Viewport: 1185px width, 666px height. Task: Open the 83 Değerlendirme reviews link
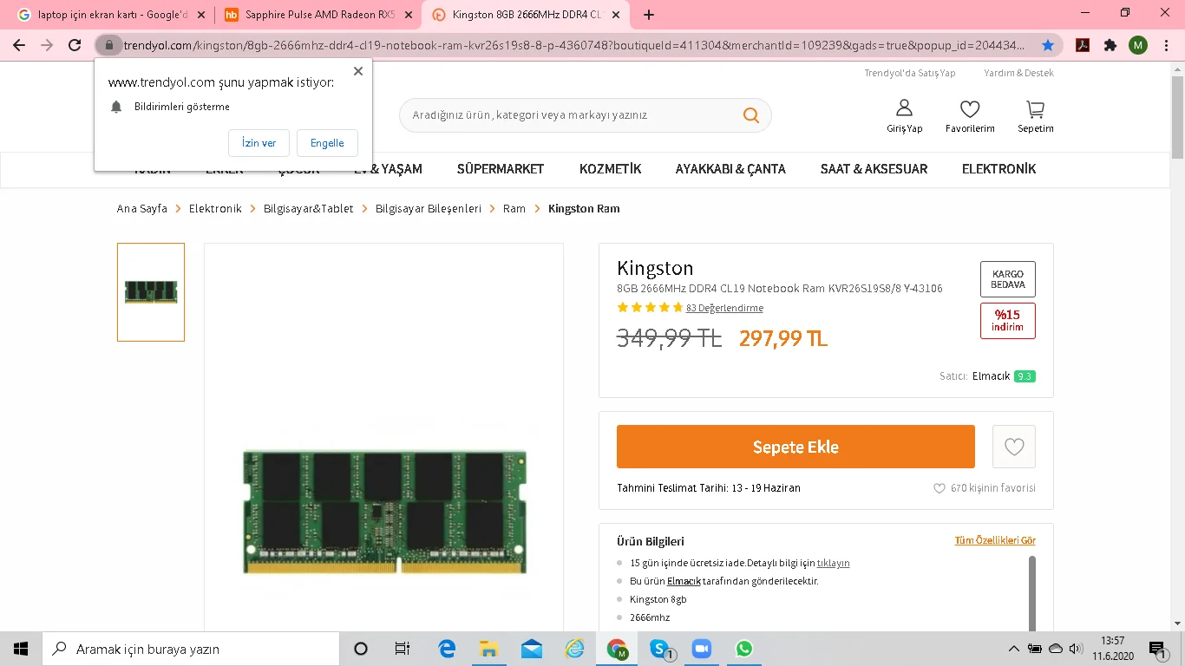pos(724,308)
